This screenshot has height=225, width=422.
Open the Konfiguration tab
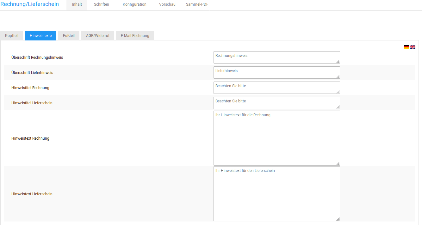pos(134,4)
